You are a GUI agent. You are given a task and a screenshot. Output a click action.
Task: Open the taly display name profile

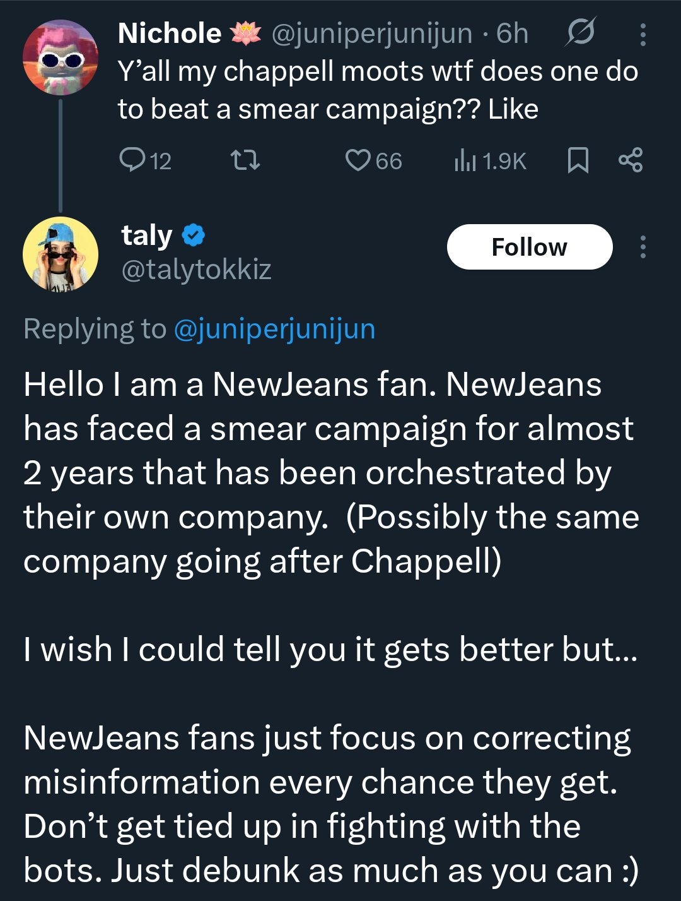(x=146, y=236)
